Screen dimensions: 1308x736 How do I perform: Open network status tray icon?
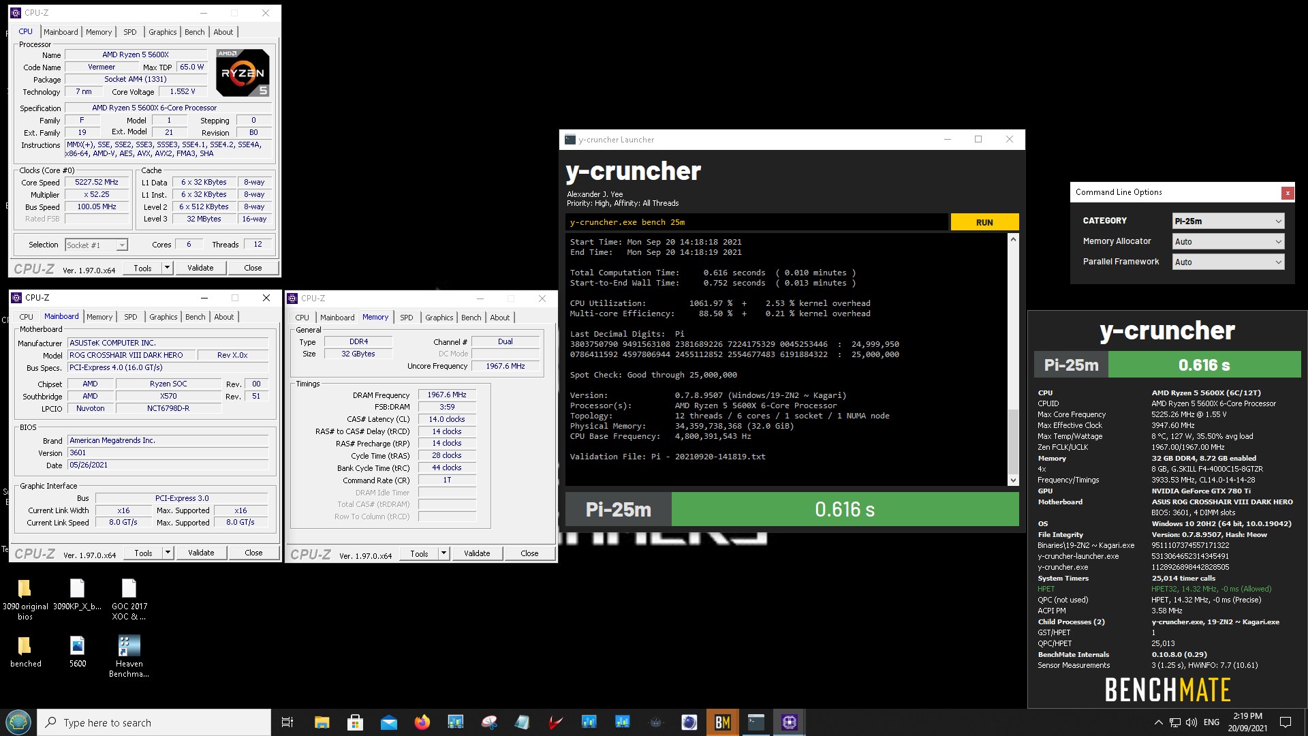coord(1175,722)
